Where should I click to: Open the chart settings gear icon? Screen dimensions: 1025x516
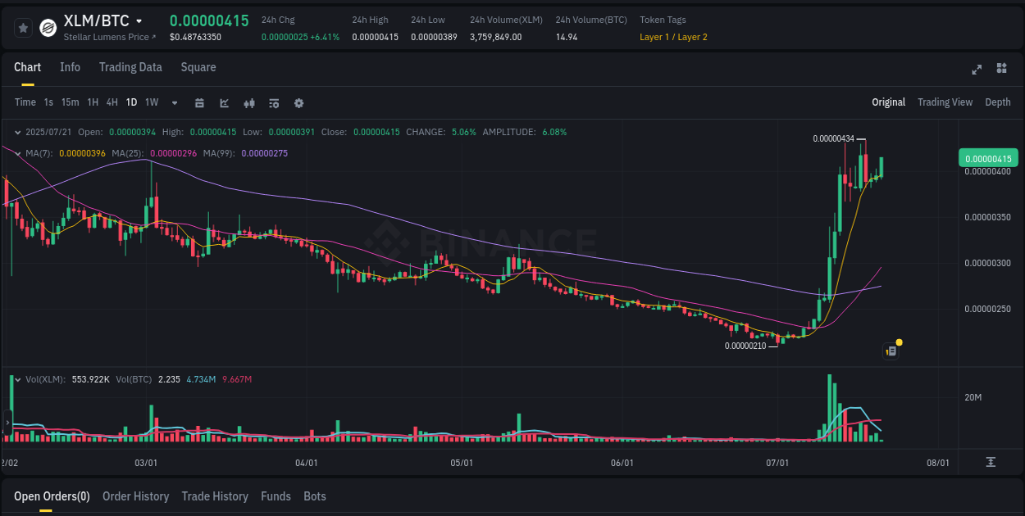tap(298, 103)
